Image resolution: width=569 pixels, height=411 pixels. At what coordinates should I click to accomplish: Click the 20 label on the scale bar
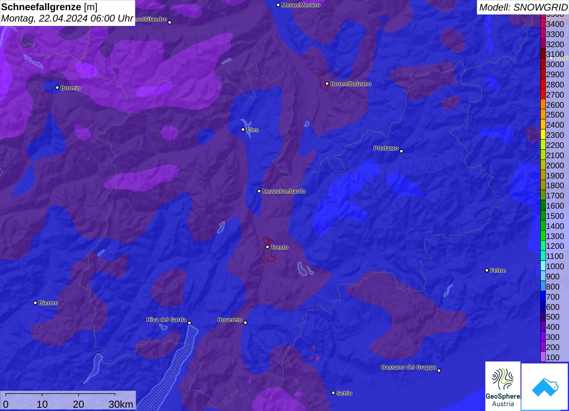(x=78, y=404)
